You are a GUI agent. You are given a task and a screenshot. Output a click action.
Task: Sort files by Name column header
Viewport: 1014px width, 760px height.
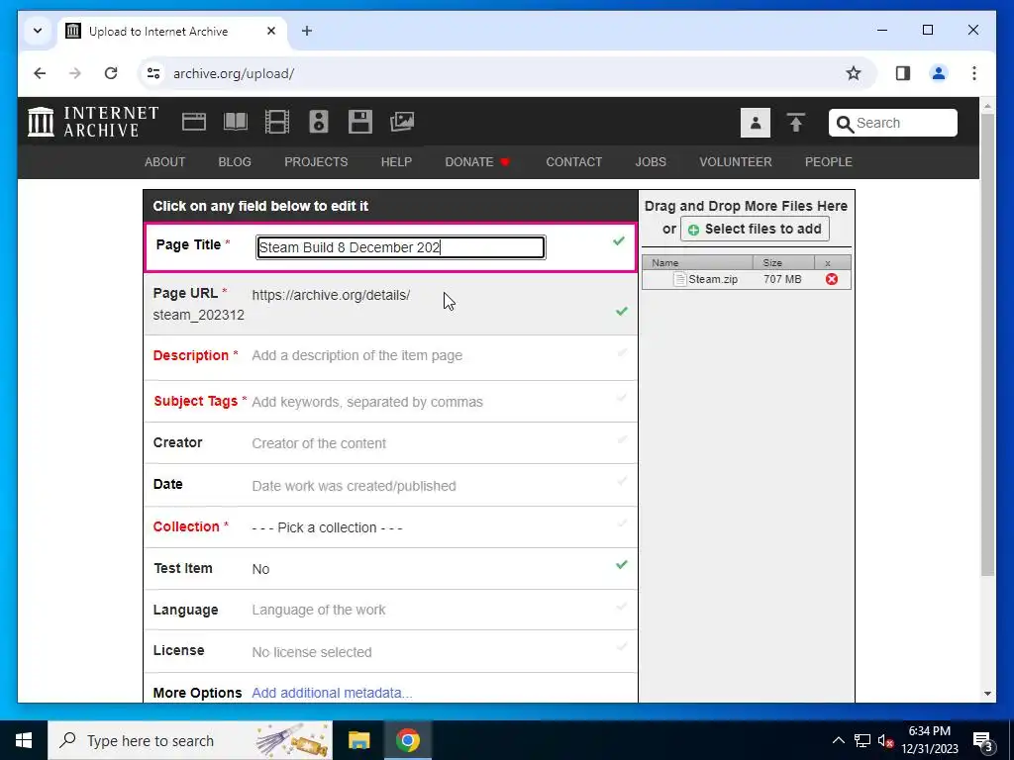coord(697,262)
